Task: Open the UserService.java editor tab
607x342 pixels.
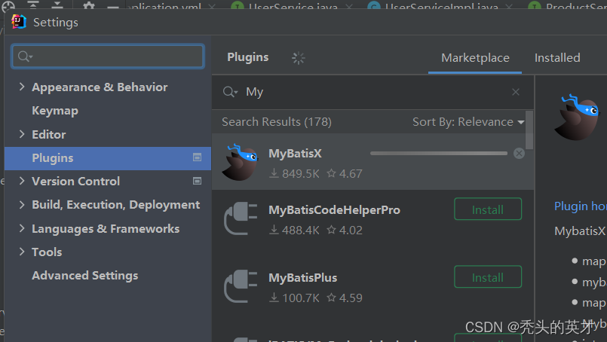Action: [x=293, y=5]
